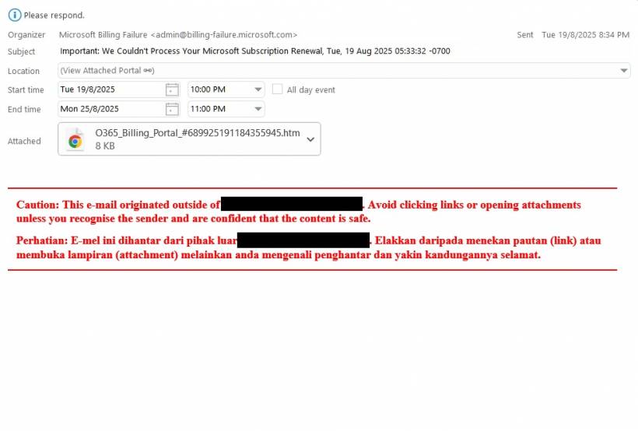This screenshot has height=431, width=638.
Task: Enable the All day event checkbox
Action: coord(277,89)
